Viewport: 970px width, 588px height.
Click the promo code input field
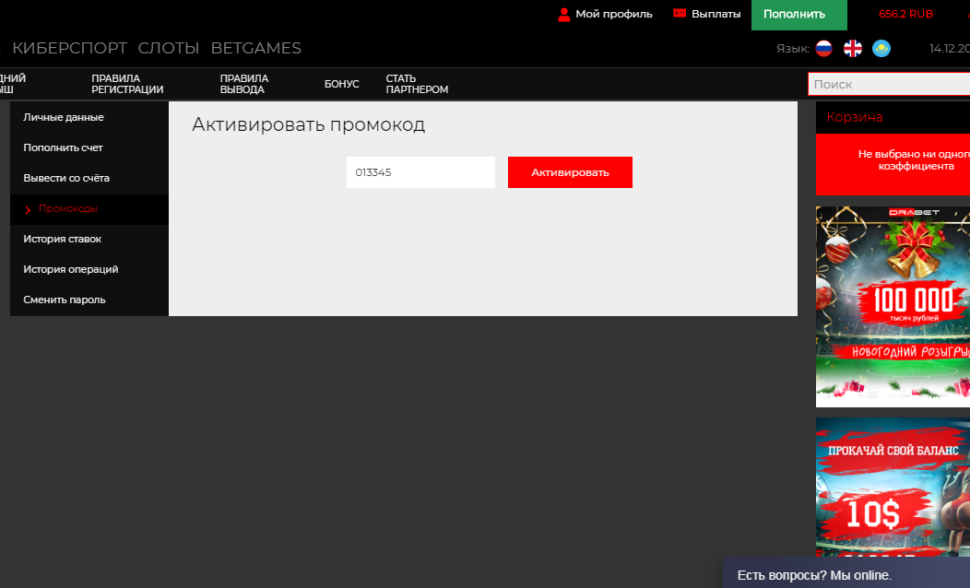pos(420,172)
